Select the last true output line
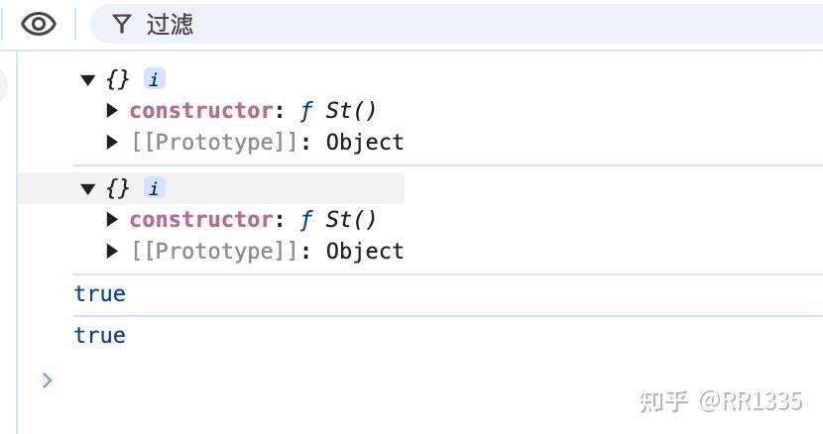Viewport: 823px width, 434px height. pyautogui.click(x=100, y=335)
